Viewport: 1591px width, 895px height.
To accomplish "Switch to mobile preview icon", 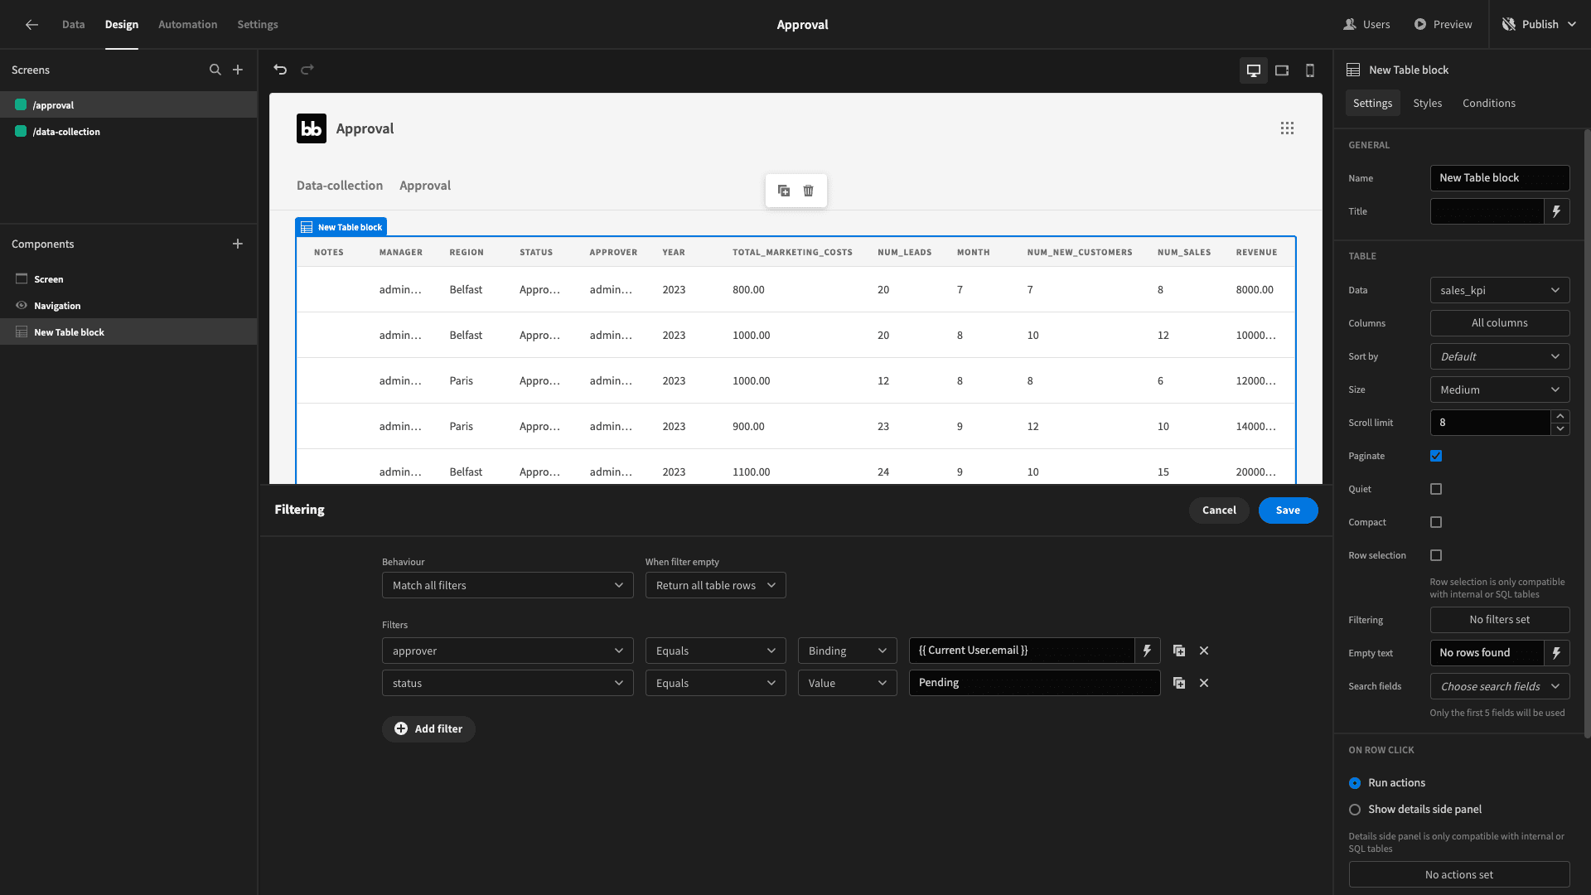I will (x=1310, y=70).
